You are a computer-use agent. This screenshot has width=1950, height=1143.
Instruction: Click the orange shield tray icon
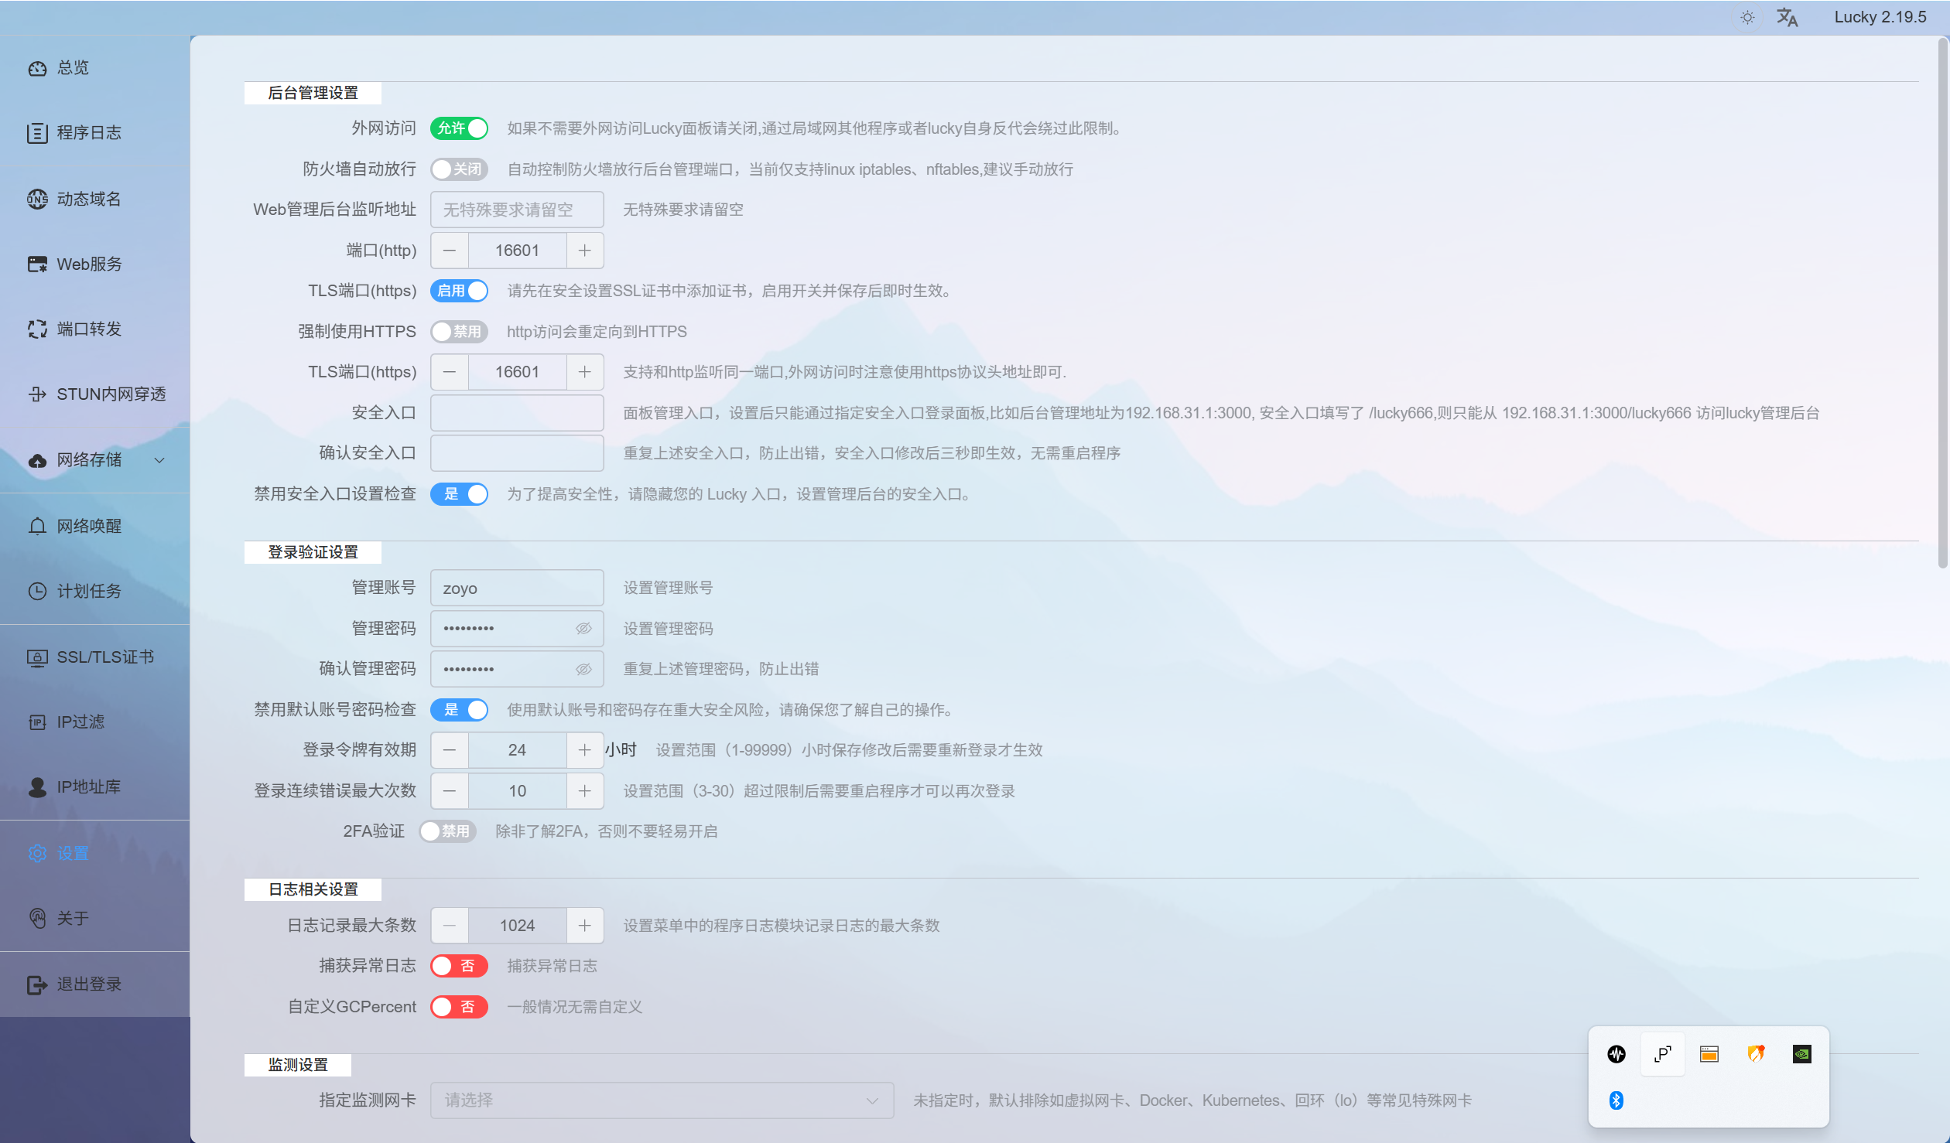[x=1756, y=1053]
